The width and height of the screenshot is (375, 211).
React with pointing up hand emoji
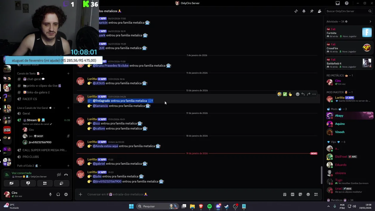(290, 94)
